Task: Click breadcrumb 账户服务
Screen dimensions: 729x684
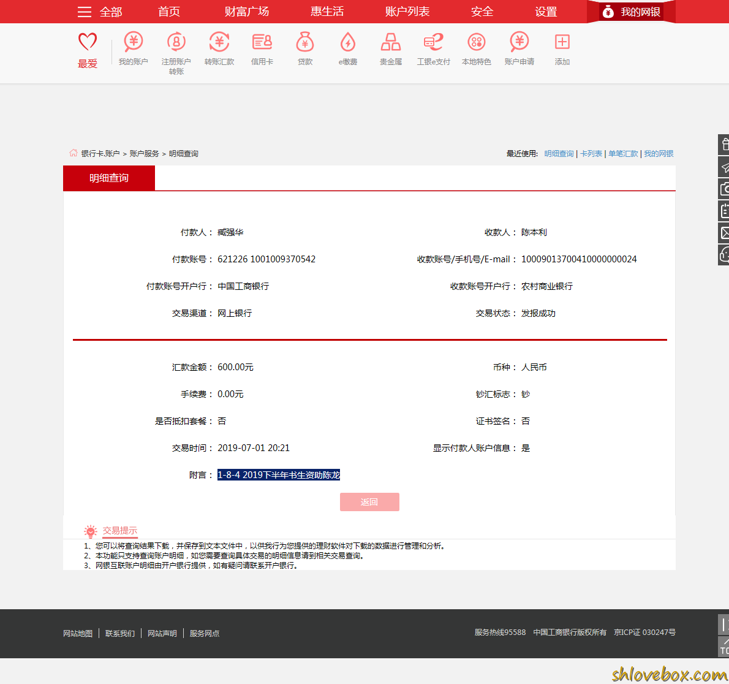Action: (x=144, y=154)
